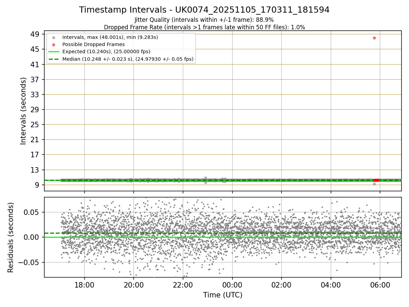Click the '00:00' x-axis tick label

tap(232, 285)
